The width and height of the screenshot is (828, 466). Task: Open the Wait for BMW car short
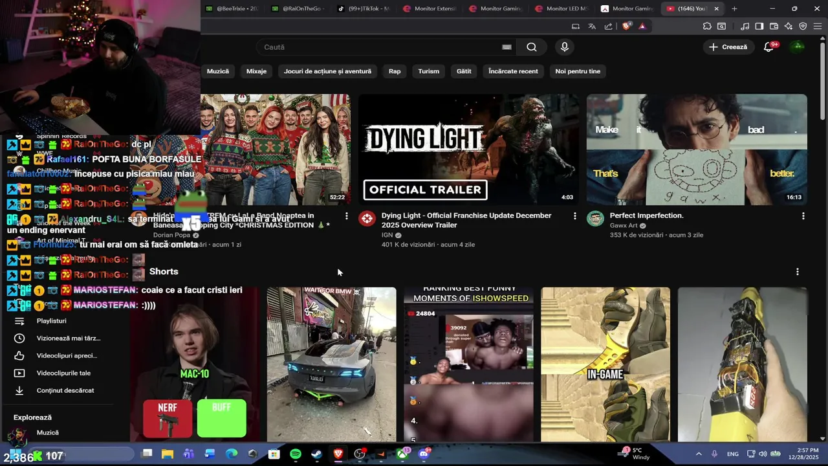click(x=331, y=364)
